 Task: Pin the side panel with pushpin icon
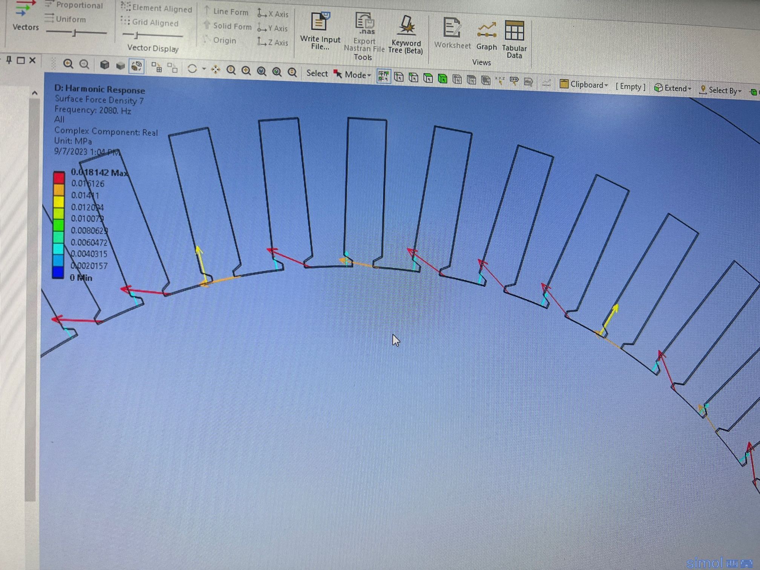pyautogui.click(x=9, y=60)
